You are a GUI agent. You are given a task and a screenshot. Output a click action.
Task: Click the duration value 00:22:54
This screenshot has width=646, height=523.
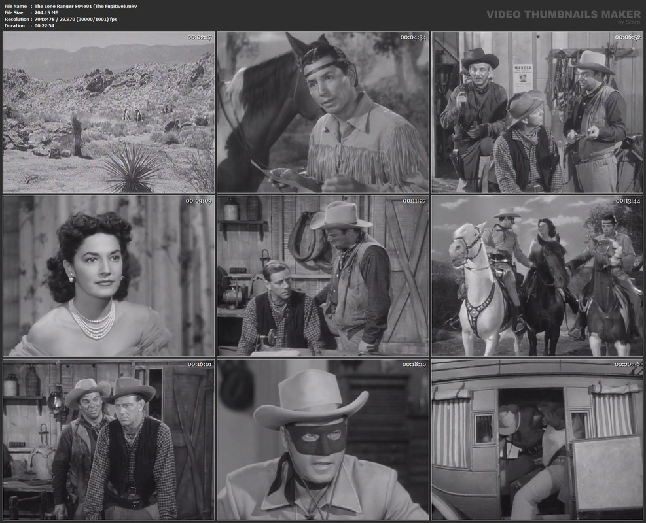[44, 26]
